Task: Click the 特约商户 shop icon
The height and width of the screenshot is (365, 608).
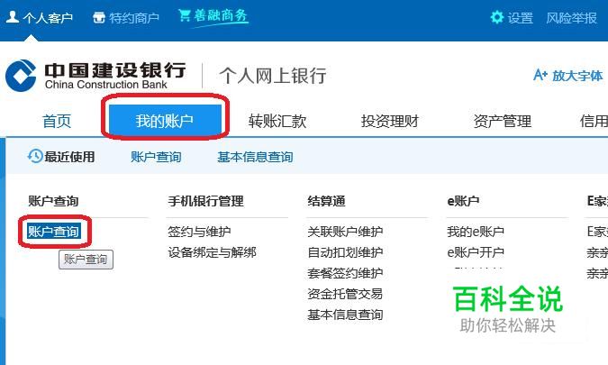Action: pyautogui.click(x=99, y=17)
